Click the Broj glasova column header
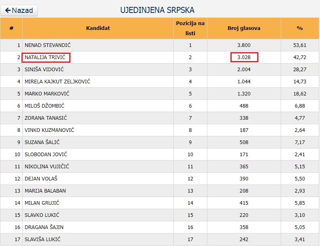 [244, 28]
